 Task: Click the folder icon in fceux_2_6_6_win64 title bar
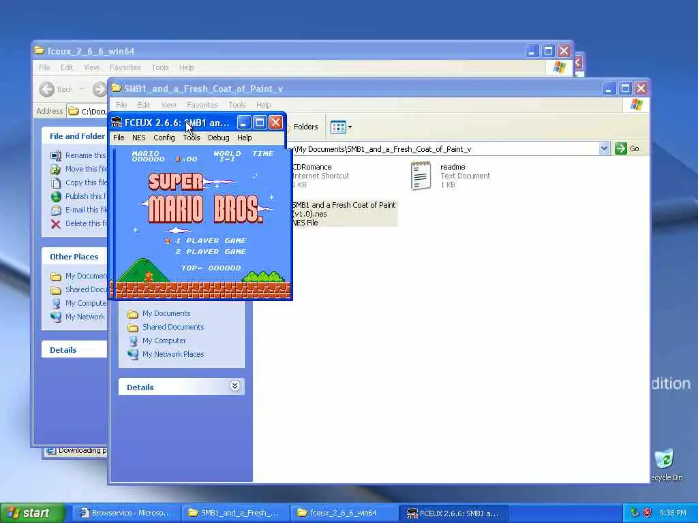40,50
